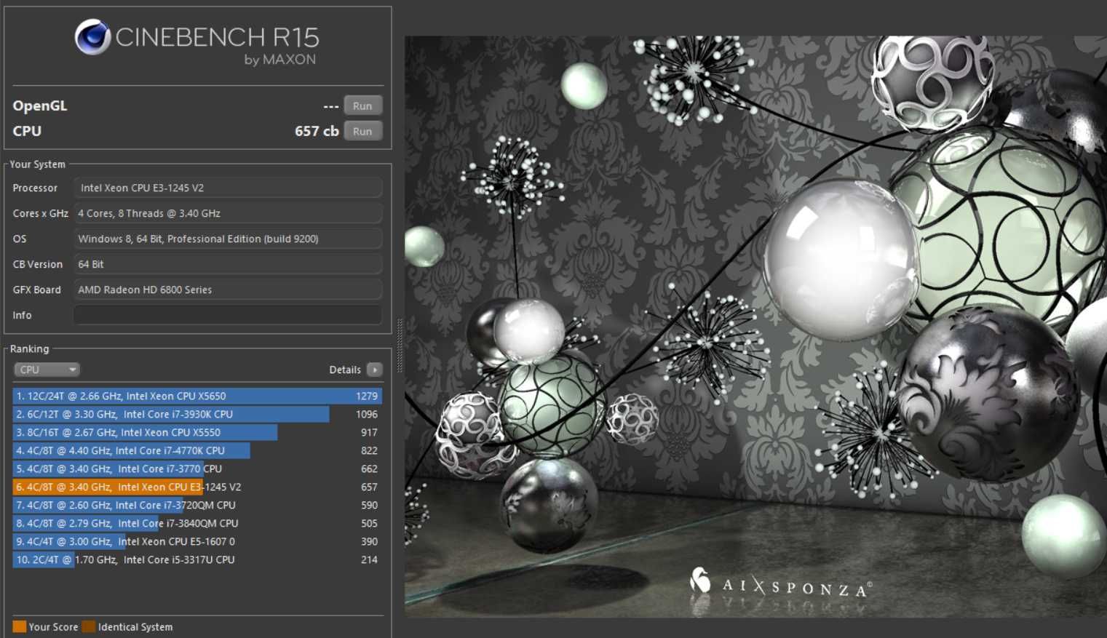Image resolution: width=1107 pixels, height=638 pixels.
Task: Select highlighted row Intel Xeon E3-1245 V2
Action: click(x=197, y=487)
